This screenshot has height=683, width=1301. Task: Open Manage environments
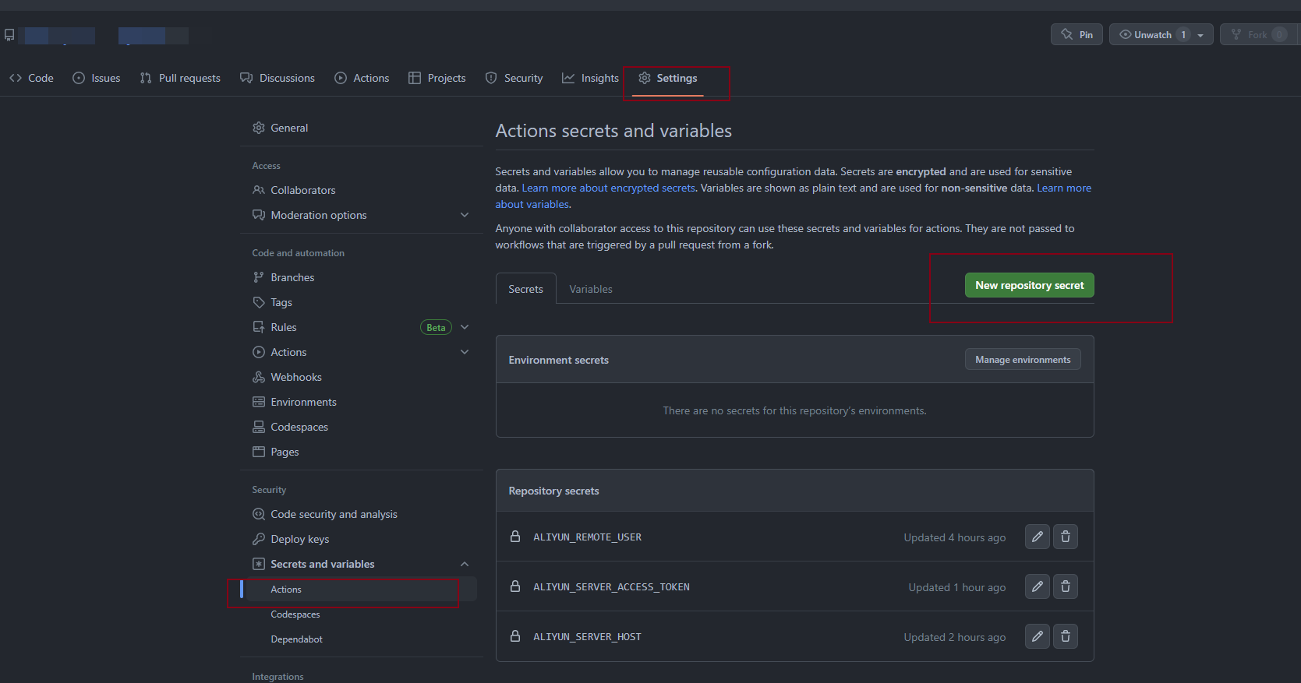[x=1022, y=359]
